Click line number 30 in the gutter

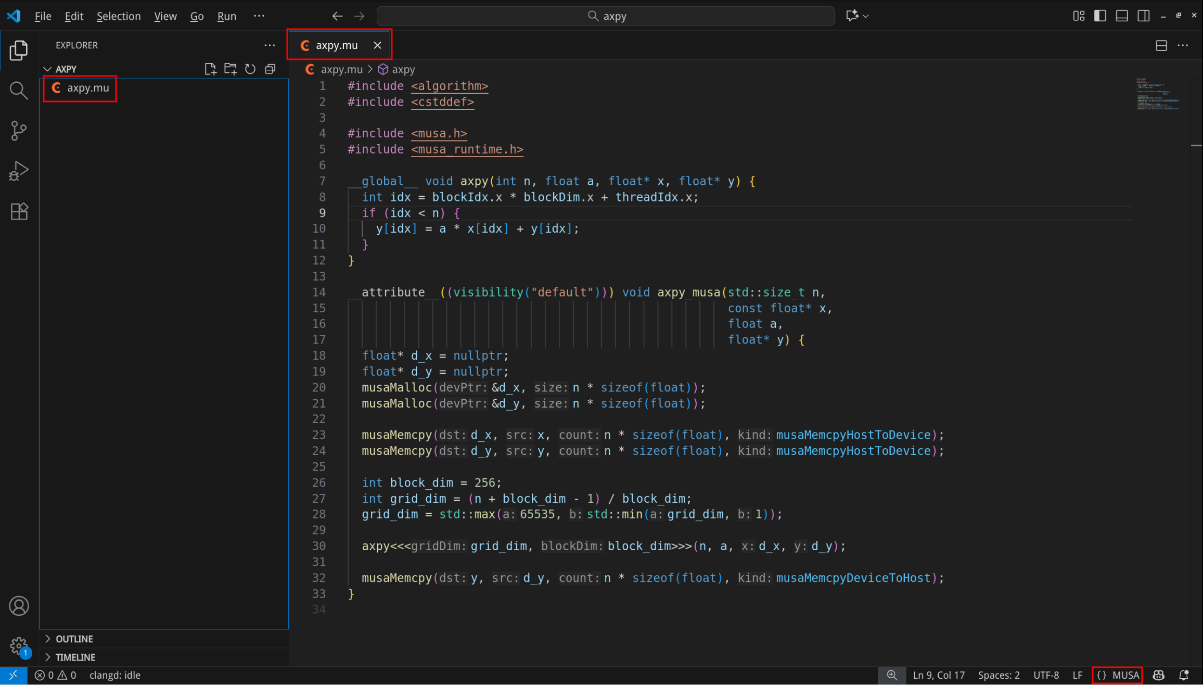tap(319, 546)
